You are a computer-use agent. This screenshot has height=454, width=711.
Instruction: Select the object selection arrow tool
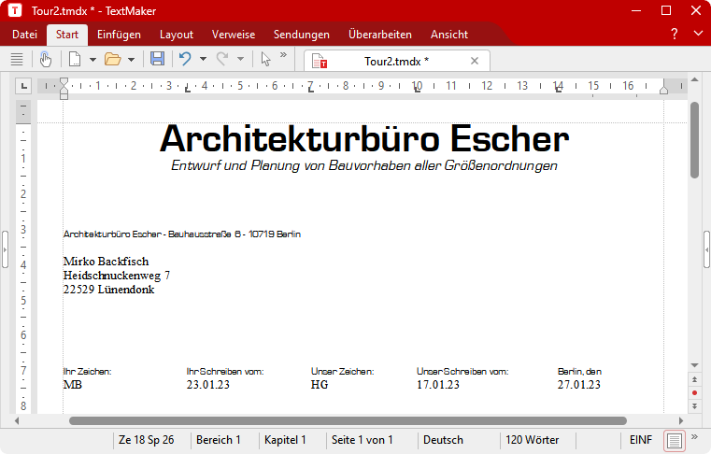click(265, 59)
